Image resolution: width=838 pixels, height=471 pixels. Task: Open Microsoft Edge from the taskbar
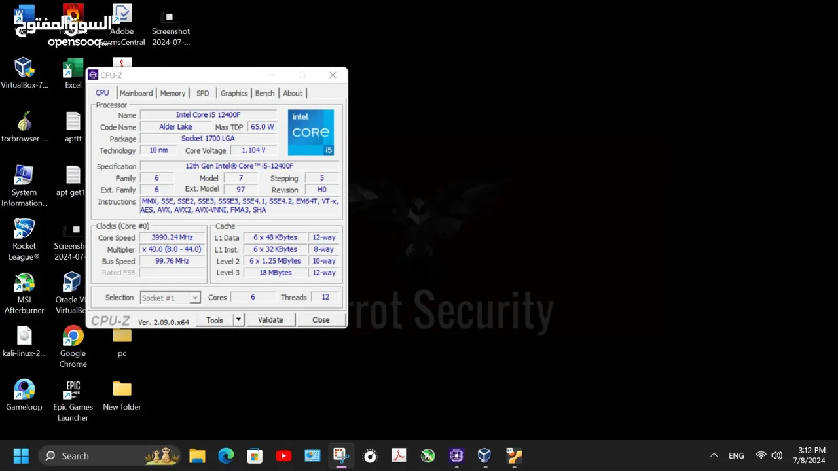(226, 455)
